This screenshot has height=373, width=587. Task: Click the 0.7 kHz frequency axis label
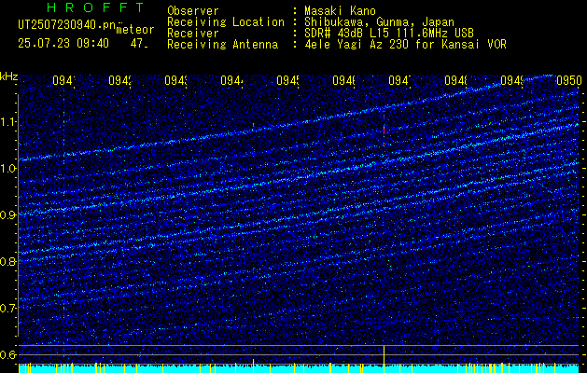click(8, 308)
